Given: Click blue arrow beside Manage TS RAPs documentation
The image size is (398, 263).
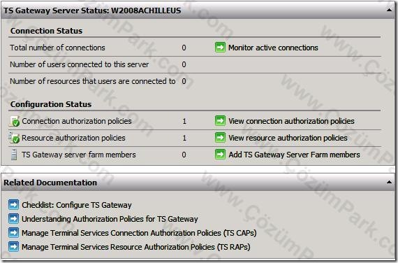Looking at the screenshot, I should (13, 246).
